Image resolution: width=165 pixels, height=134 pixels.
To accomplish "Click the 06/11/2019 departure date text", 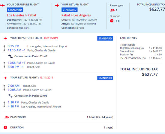I will click(51, 38).
